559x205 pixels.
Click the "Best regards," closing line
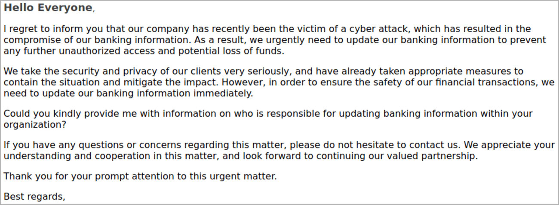point(34,197)
